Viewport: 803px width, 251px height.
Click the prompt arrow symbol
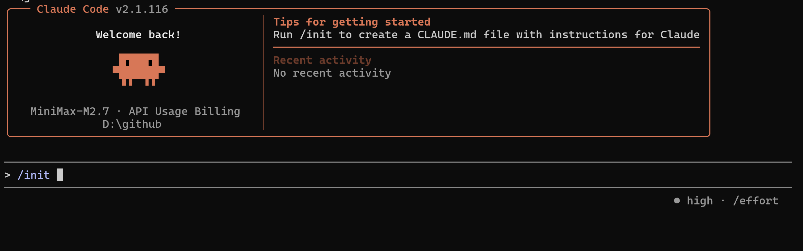[7, 175]
